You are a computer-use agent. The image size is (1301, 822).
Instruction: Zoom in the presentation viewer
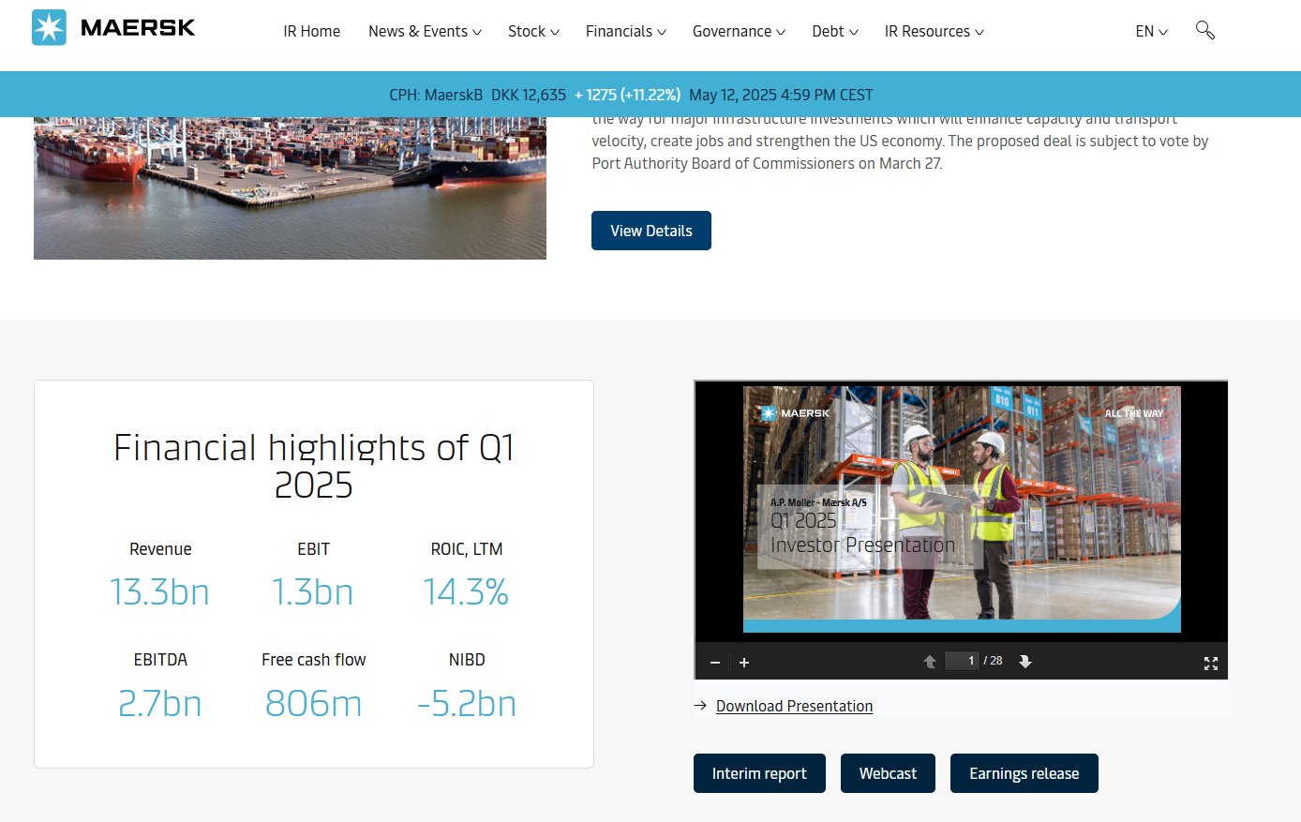pos(744,663)
